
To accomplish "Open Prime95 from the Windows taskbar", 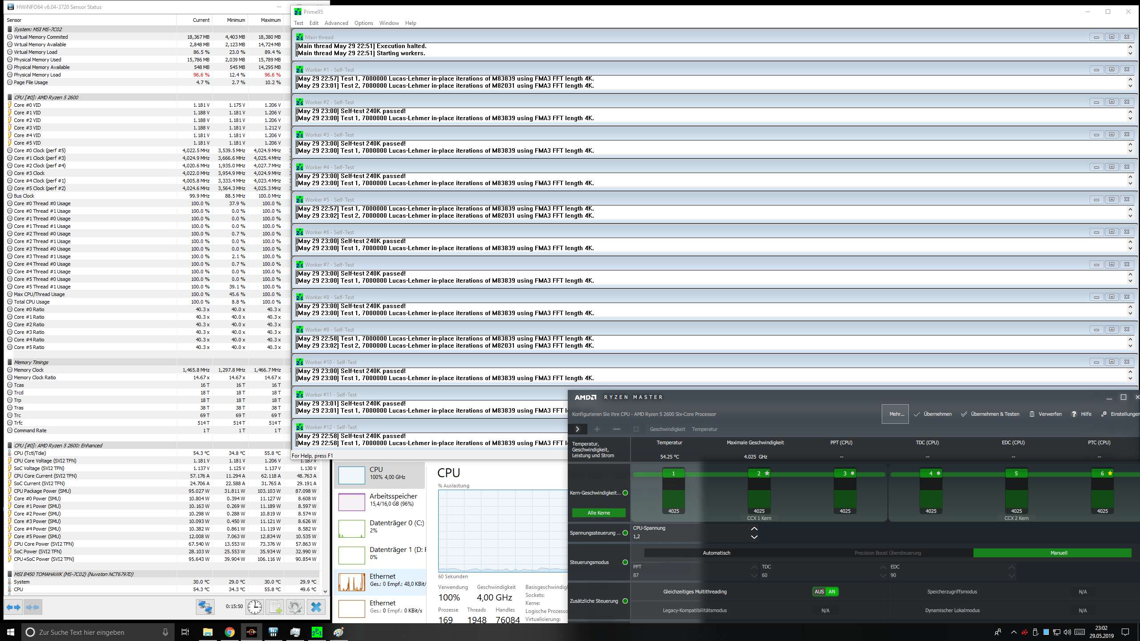I will pos(317,632).
